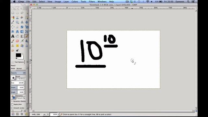Screen dimensions: 208x117
Task: Select the Eraser tool
Action: pos(17,41)
